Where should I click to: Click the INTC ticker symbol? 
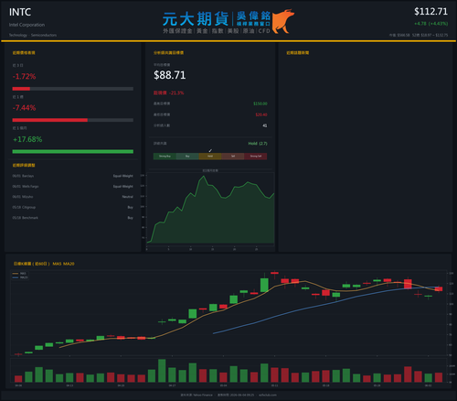(x=20, y=12)
